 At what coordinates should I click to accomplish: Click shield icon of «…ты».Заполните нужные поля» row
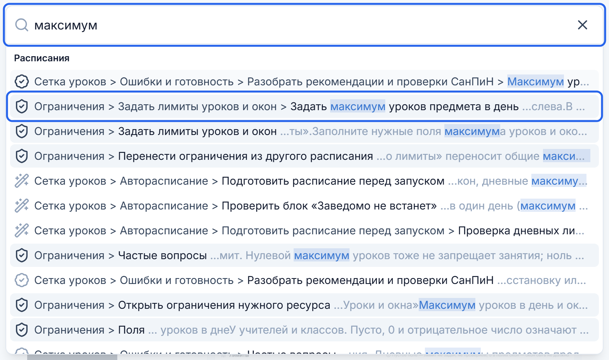[22, 131]
